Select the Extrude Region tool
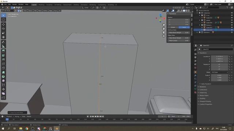The width and height of the screenshot is (234, 131). 3,51
